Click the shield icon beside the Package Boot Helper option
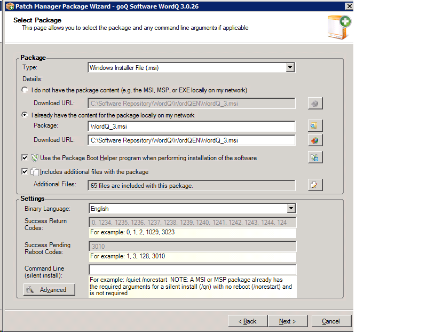The width and height of the screenshot is (427, 332). point(34,158)
